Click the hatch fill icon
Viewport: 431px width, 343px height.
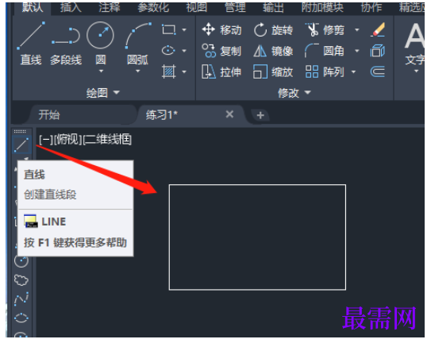point(169,71)
